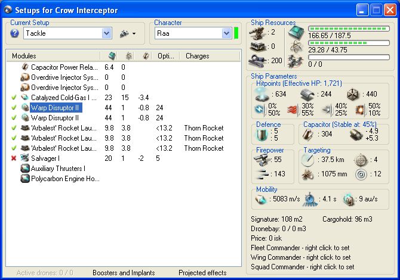Click the Defence shield icon
Screen dimensions: 400x280
(x=261, y=135)
